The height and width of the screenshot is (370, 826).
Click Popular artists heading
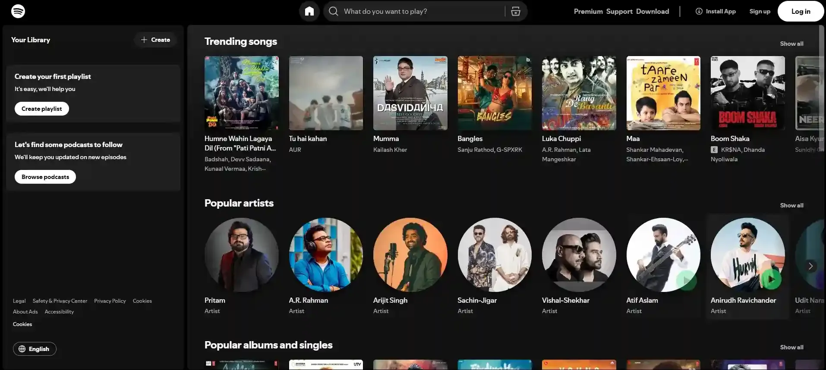239,203
